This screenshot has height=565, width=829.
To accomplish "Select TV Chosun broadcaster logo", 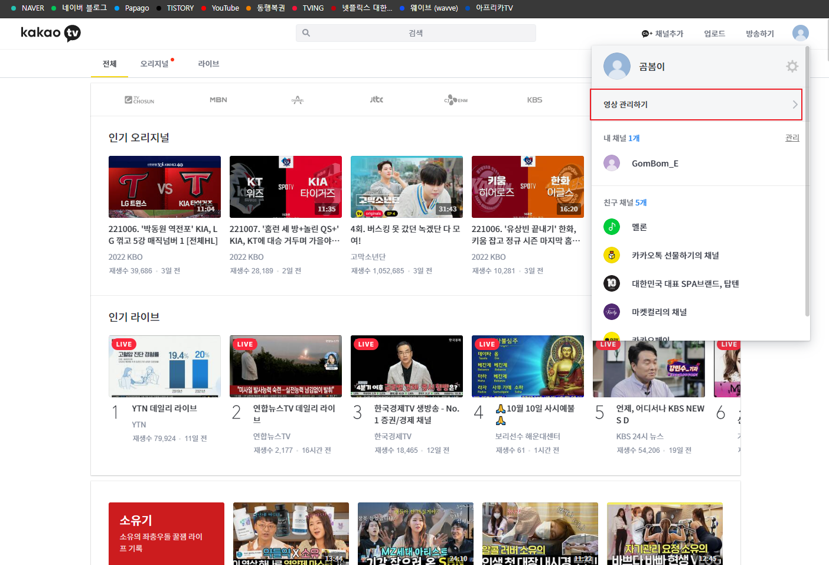I will 139,100.
